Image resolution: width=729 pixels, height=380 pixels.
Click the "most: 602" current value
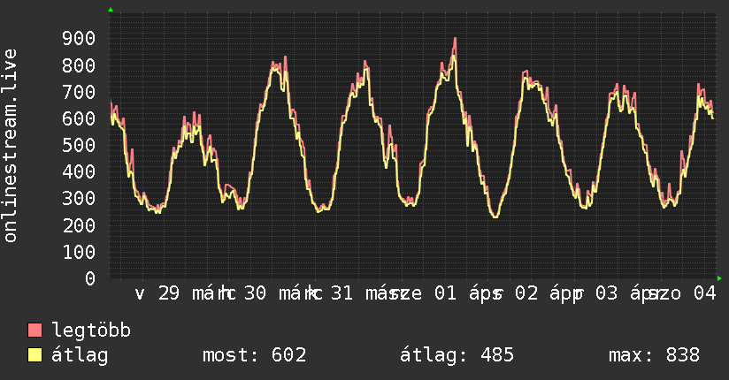coord(255,355)
